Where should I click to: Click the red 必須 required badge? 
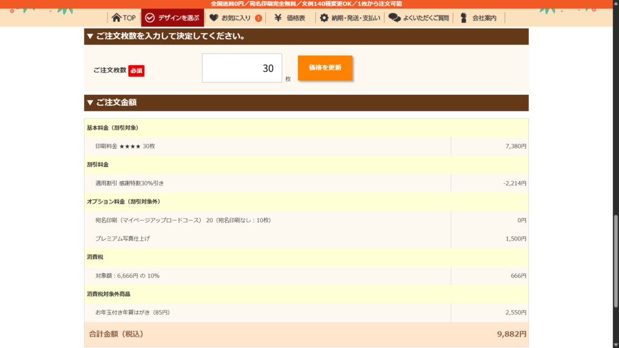[x=136, y=71]
